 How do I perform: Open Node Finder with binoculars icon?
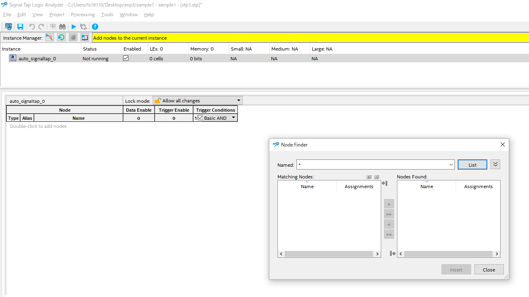pos(62,27)
